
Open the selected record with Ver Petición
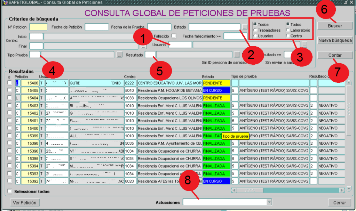point(24,202)
